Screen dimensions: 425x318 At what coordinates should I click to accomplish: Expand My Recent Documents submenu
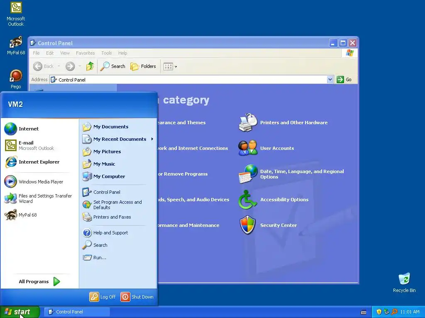tap(118, 139)
